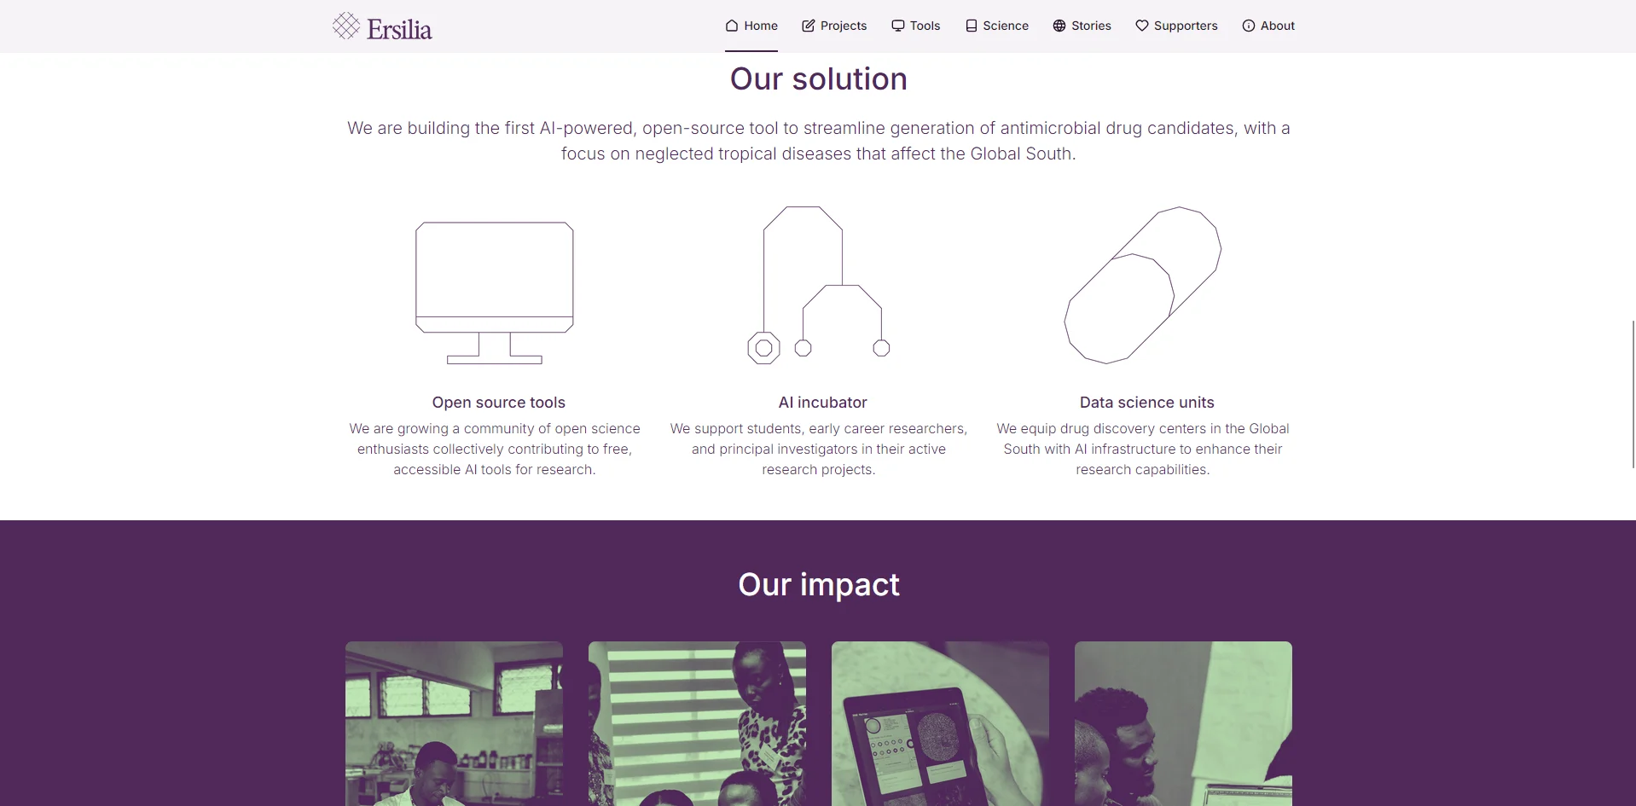
Task: Select the Open source tools heading
Action: [x=498, y=403]
